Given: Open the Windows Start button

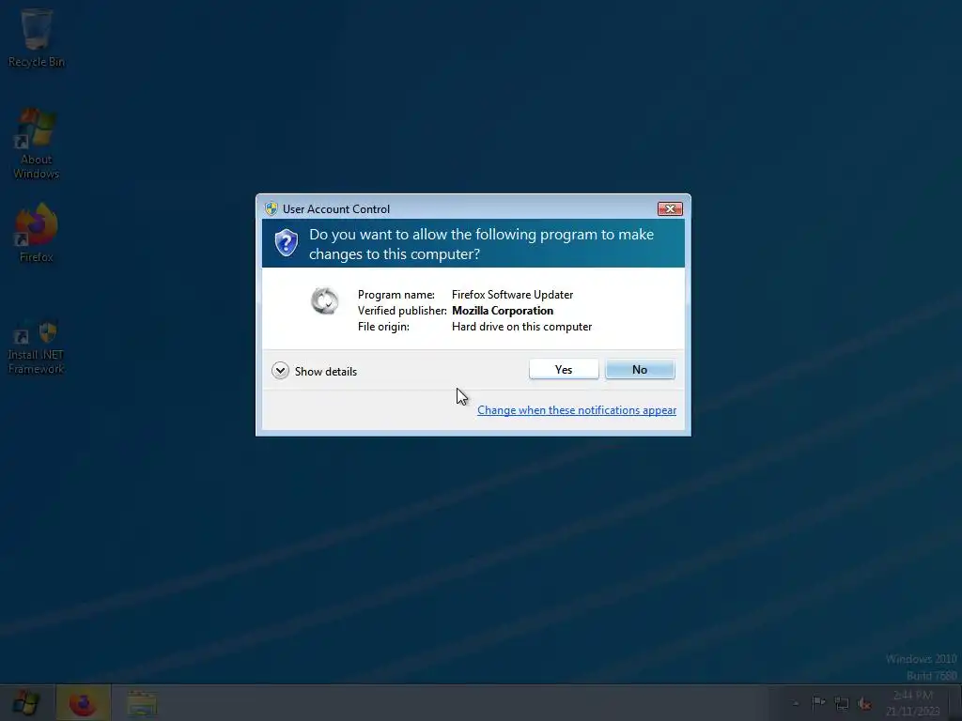Looking at the screenshot, I should pos(26,702).
